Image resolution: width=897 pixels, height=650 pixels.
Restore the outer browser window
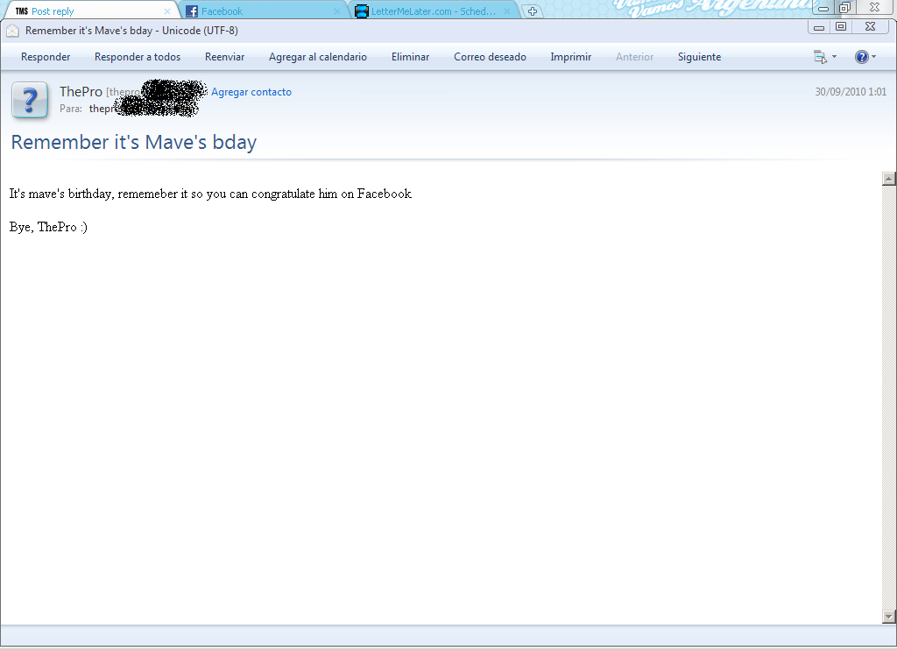[844, 7]
